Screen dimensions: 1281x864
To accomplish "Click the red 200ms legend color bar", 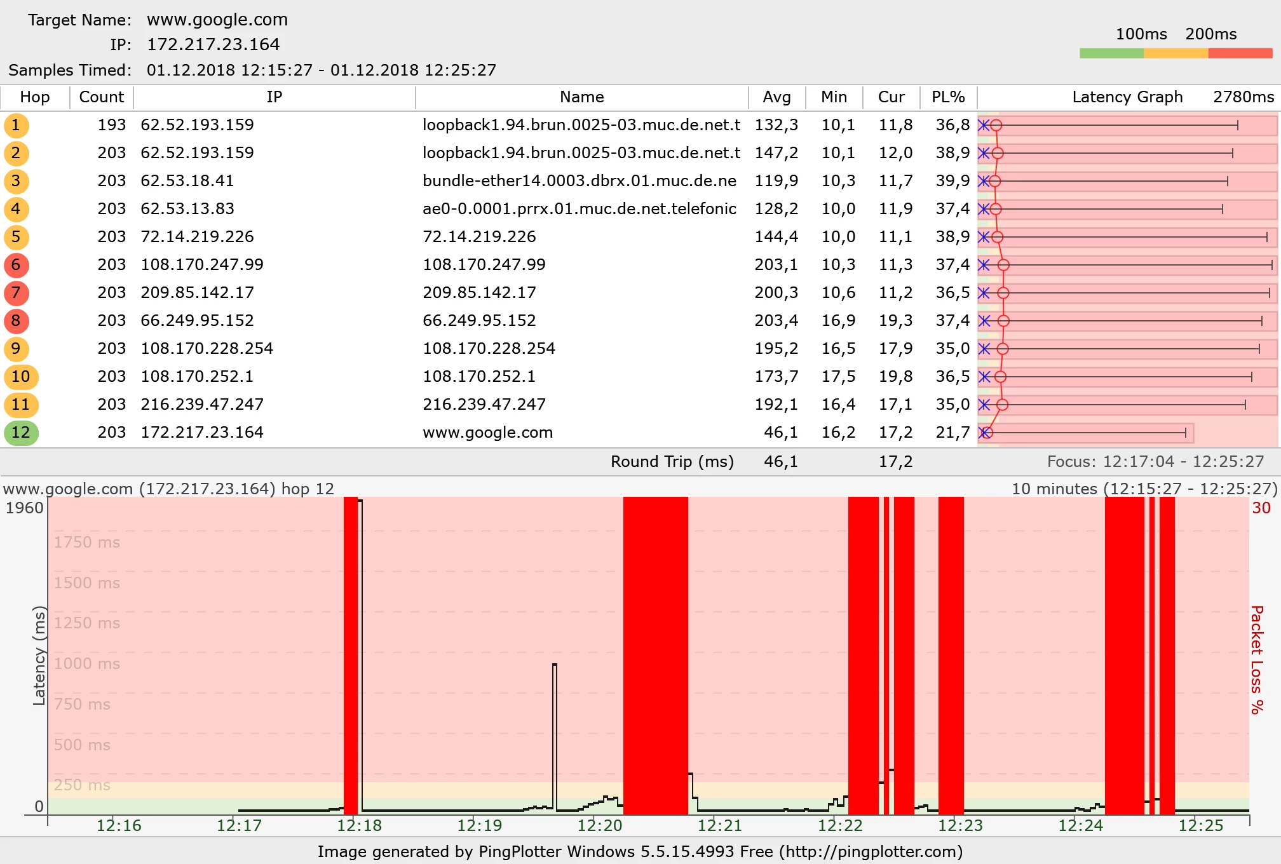I will 1240,53.
